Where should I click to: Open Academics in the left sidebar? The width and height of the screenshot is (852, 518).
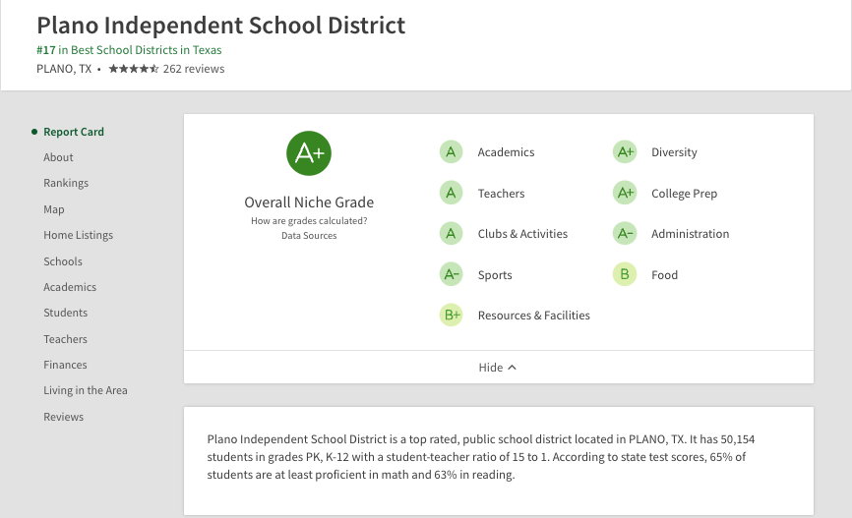point(70,287)
